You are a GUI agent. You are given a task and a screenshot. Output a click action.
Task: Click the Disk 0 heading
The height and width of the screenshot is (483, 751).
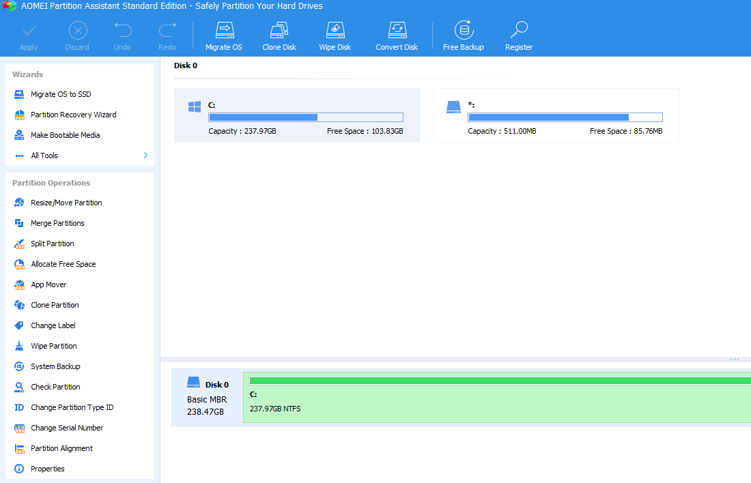coord(186,65)
